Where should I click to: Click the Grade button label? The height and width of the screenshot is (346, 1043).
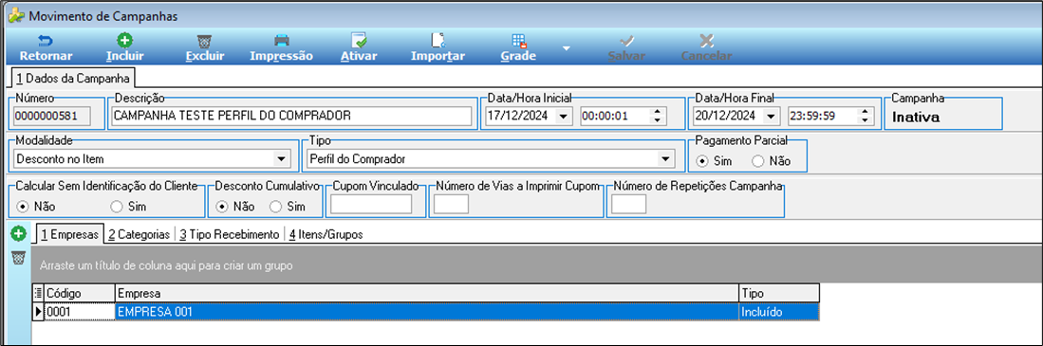[519, 57]
